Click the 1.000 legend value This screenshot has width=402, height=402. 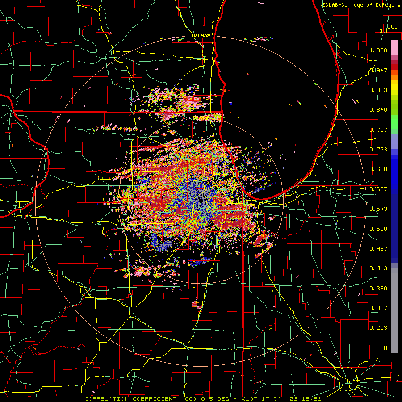[378, 50]
